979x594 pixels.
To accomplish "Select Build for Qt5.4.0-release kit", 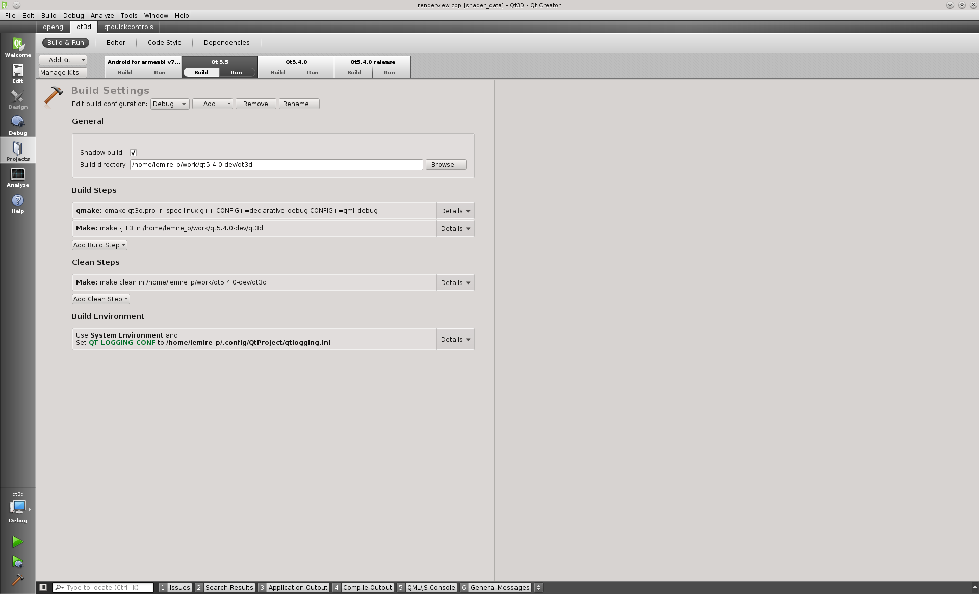I will pos(354,72).
